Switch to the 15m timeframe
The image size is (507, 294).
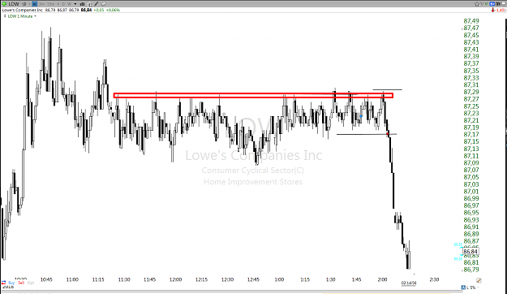point(50,4)
